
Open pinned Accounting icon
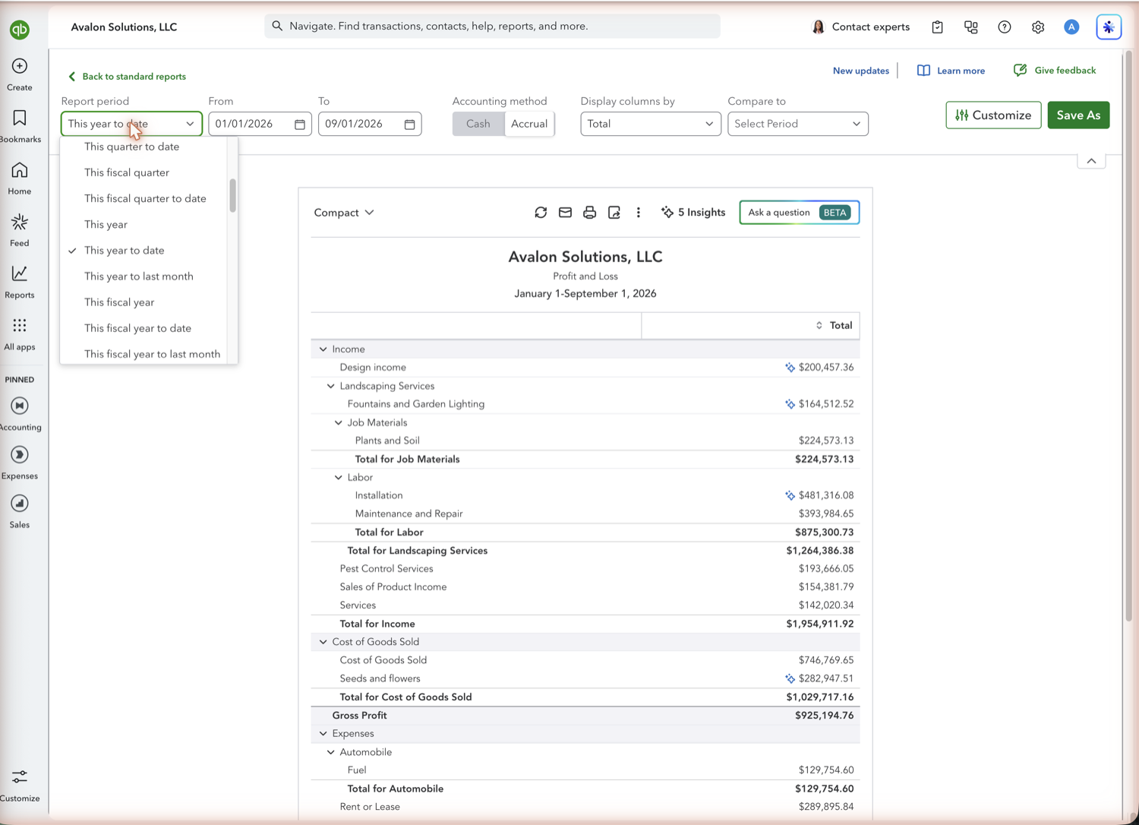coord(20,406)
